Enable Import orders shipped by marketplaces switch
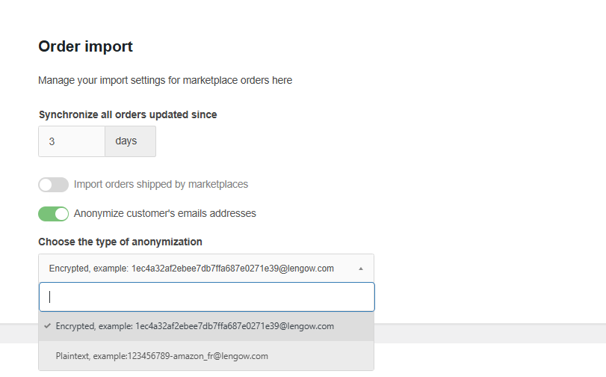606x377 pixels. point(53,185)
